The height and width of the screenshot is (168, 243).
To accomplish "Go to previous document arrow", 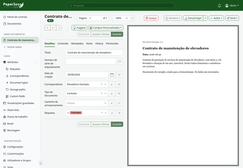I will [x=53, y=28].
